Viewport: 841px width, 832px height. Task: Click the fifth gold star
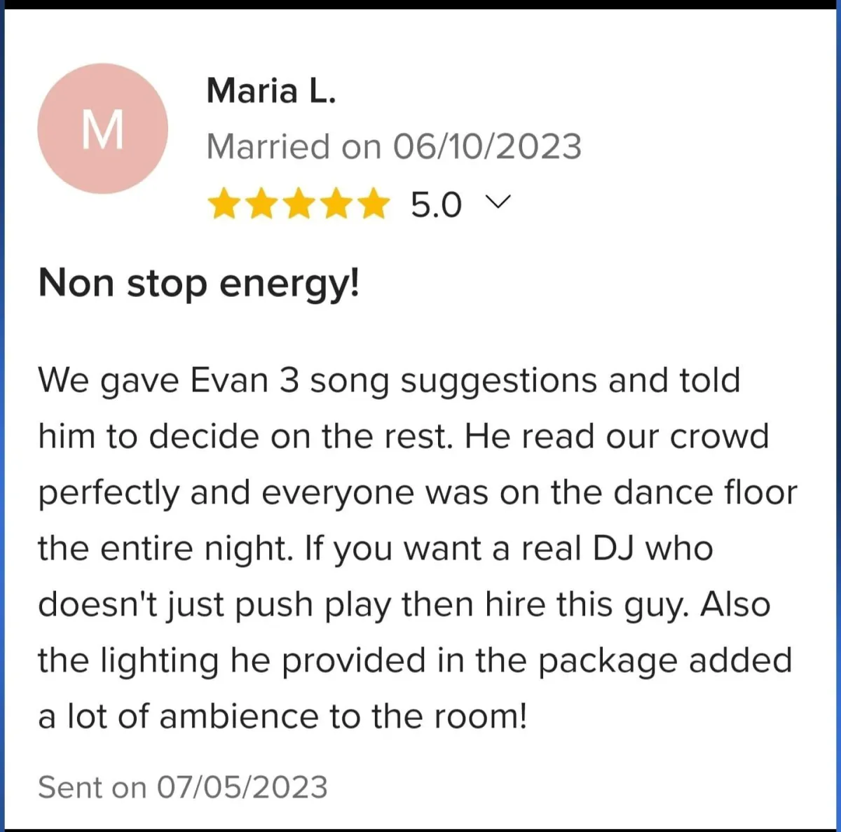(373, 204)
